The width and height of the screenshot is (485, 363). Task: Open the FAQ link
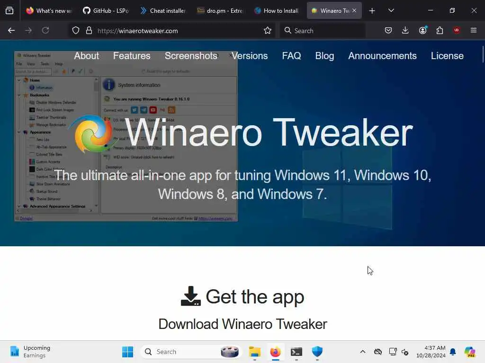291,56
